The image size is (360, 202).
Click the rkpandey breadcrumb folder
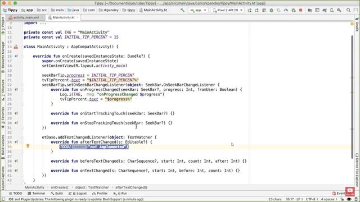109,10
